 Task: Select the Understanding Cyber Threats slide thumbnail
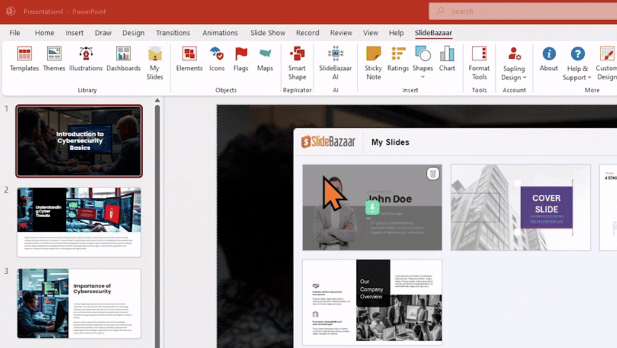[79, 222]
